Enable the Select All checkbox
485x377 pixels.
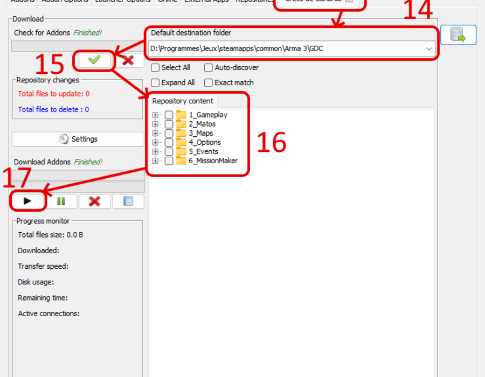pos(155,68)
